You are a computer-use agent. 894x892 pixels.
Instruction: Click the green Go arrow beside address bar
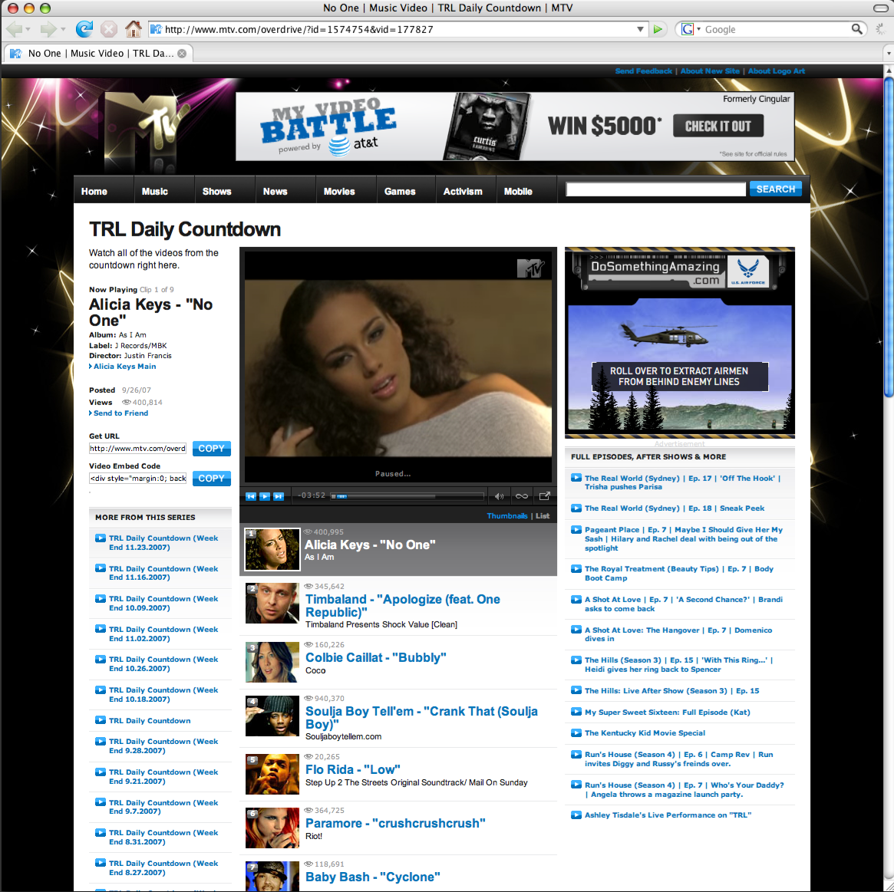pyautogui.click(x=658, y=29)
